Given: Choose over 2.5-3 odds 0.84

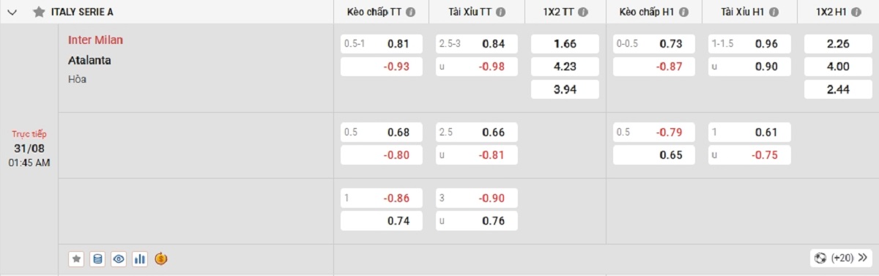Looking at the screenshot, I should (477, 44).
